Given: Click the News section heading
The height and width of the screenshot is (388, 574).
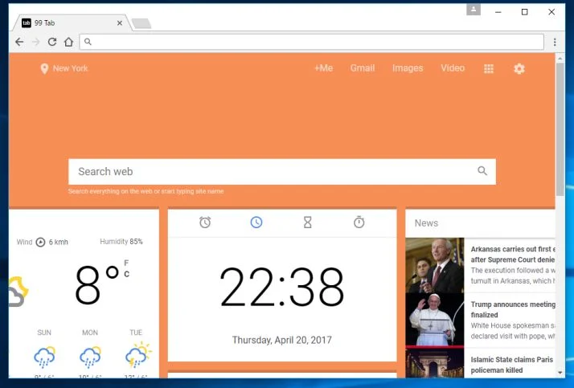Looking at the screenshot, I should coord(426,223).
